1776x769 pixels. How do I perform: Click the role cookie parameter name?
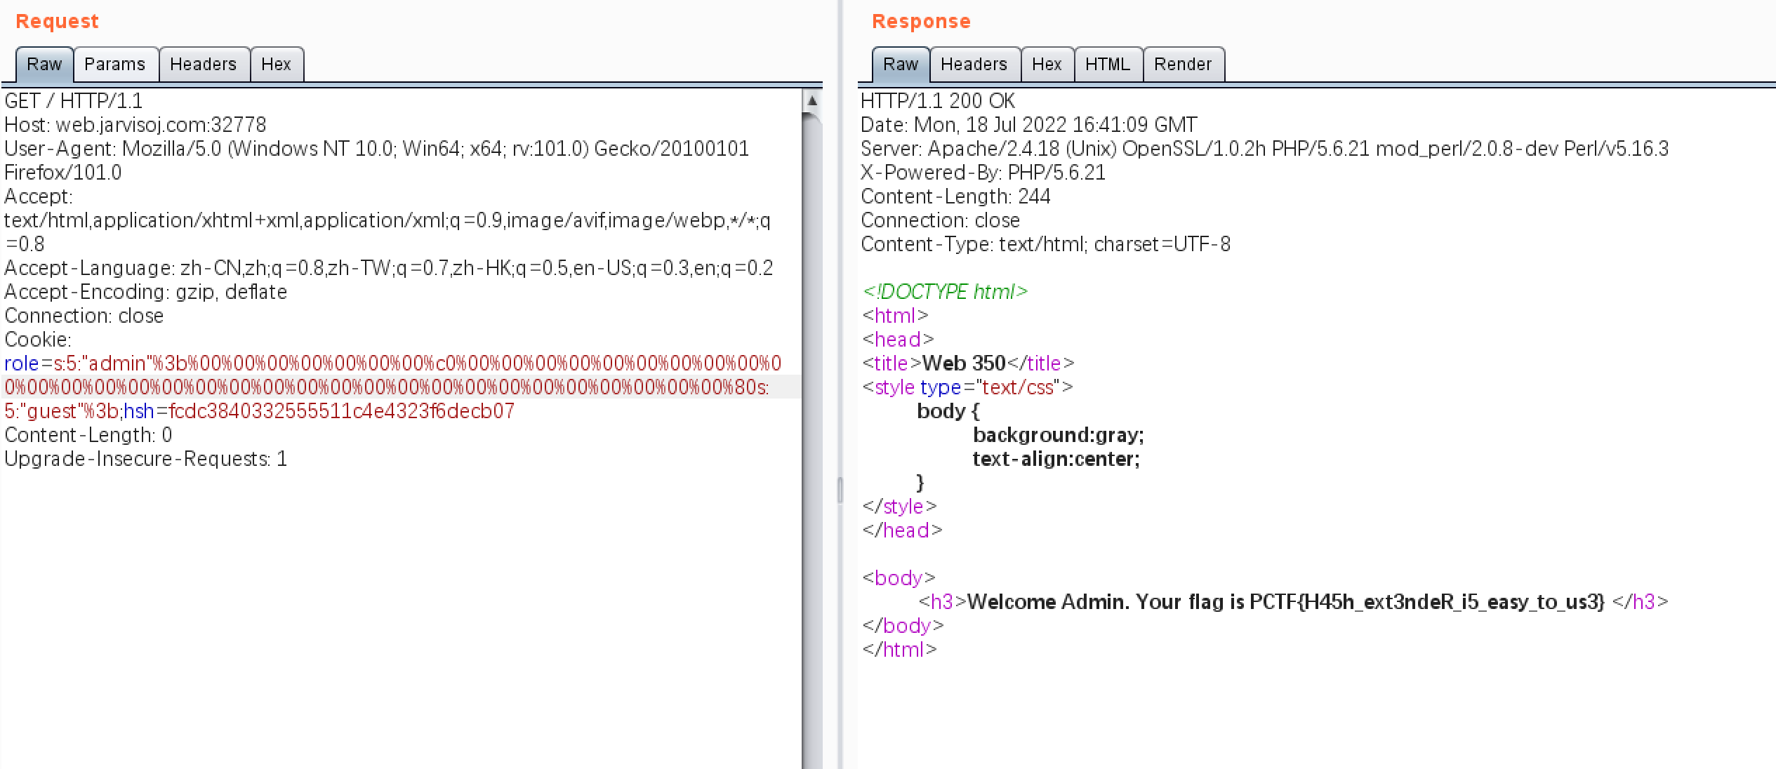click(22, 363)
